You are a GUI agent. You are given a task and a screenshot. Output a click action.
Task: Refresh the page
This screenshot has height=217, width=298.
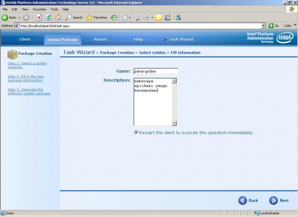(48, 17)
